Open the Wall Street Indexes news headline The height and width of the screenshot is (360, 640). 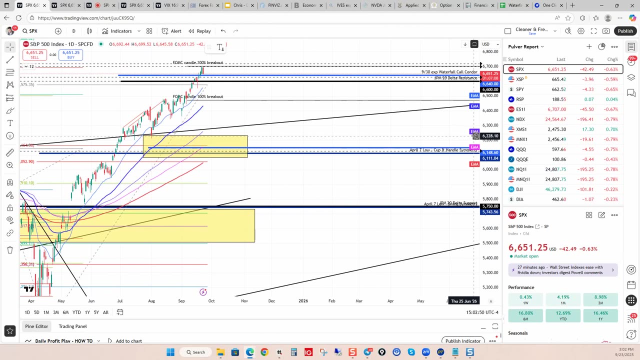click(563, 270)
